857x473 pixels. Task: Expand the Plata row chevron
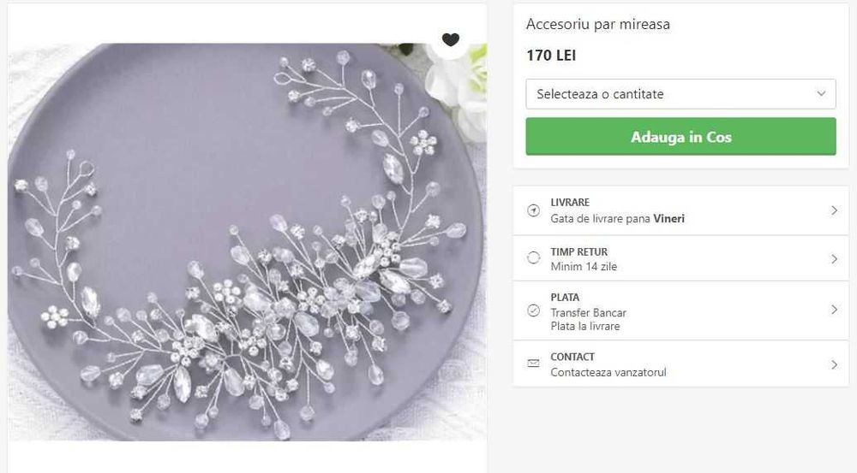point(834,310)
